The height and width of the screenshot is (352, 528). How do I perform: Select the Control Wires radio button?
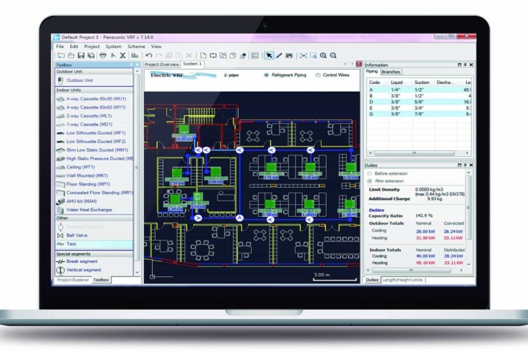coord(318,75)
